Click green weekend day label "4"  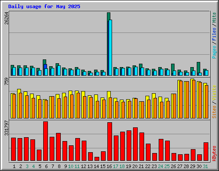(33, 166)
